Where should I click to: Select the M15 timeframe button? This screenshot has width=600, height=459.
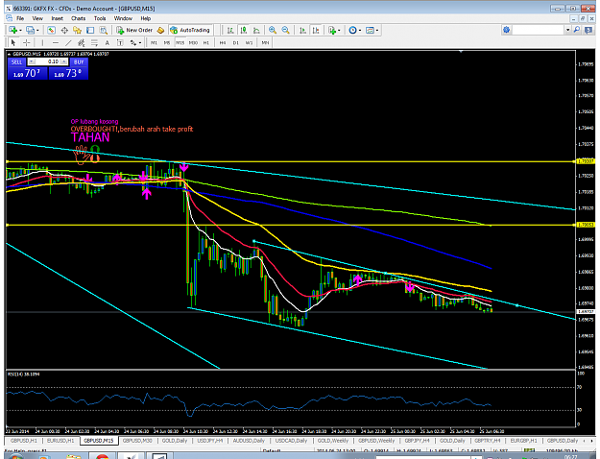[180, 42]
